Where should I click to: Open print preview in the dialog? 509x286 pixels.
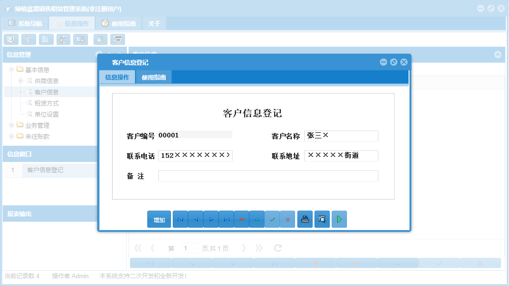pyautogui.click(x=322, y=219)
